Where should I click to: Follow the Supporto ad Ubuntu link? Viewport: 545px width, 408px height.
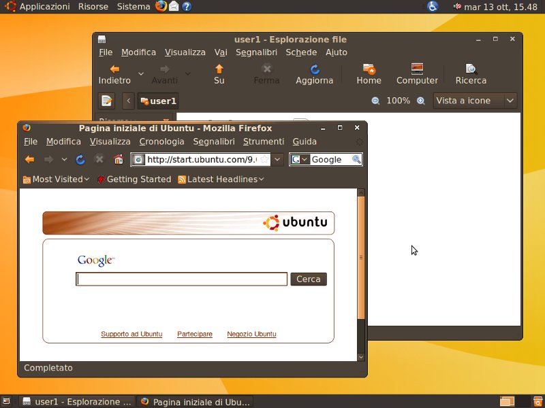(131, 334)
